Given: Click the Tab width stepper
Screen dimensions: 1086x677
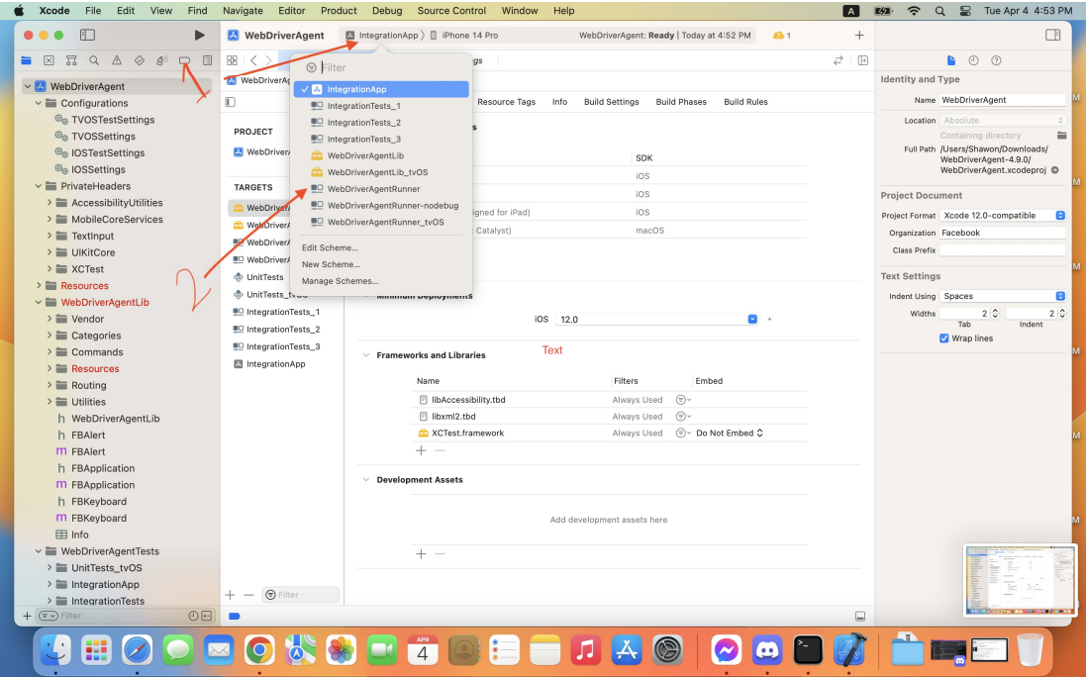Looking at the screenshot, I should 995,314.
